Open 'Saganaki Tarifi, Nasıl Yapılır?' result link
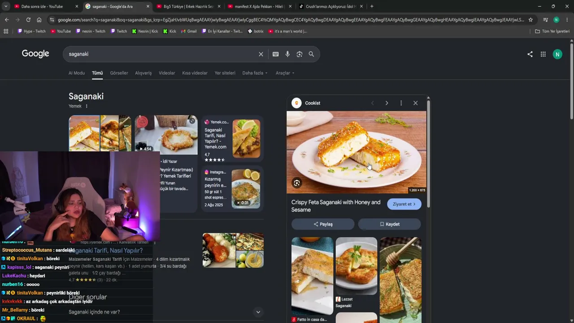Viewport: 574px width, 323px height. 106,251
